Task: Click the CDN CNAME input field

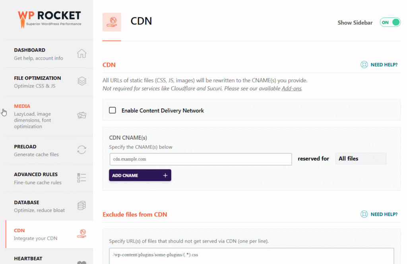Action: coord(201,159)
